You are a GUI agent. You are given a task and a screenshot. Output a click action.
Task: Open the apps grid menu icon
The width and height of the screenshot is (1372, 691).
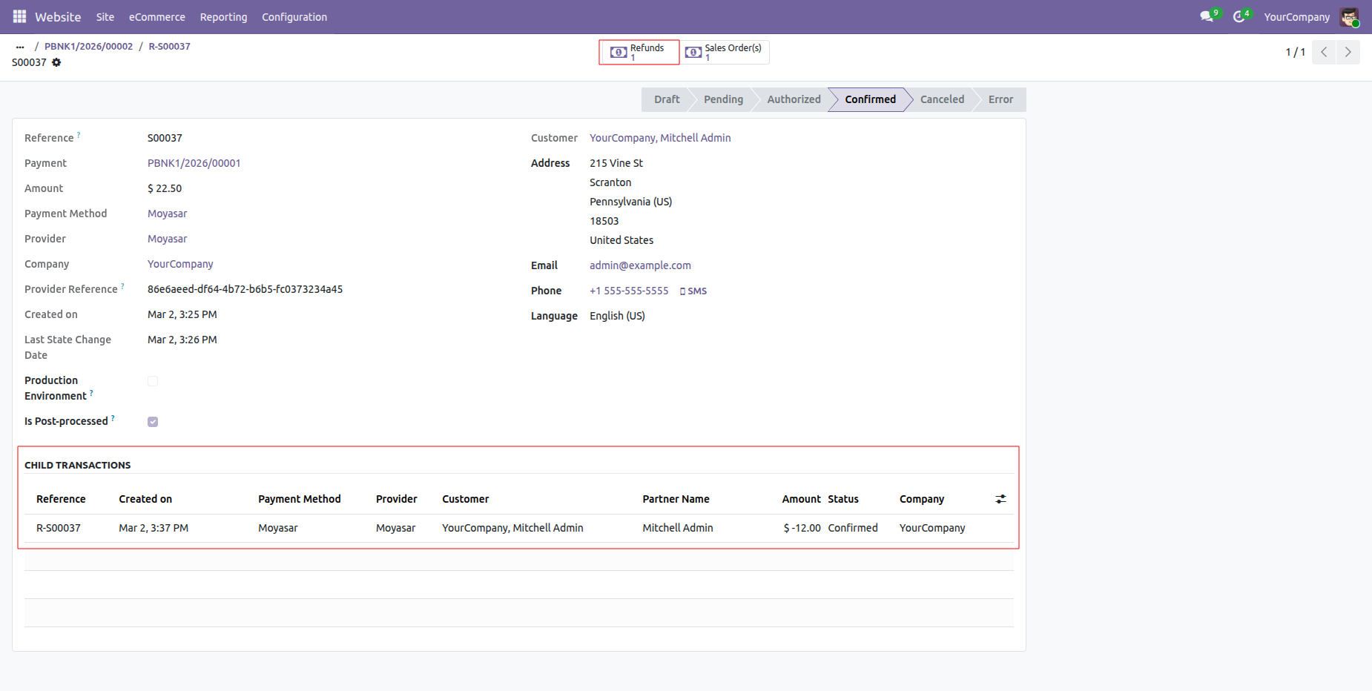19,16
